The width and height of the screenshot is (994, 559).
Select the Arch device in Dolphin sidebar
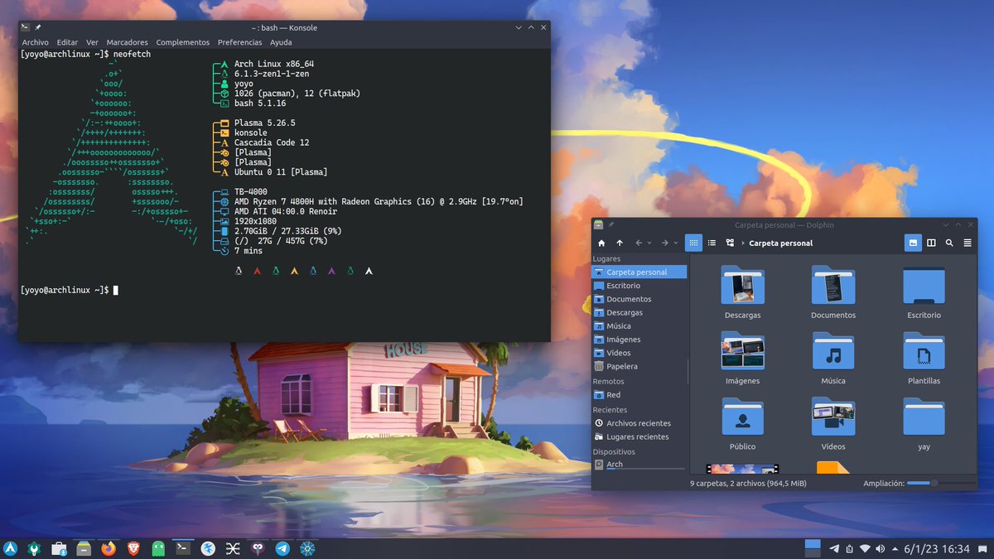[639, 465]
